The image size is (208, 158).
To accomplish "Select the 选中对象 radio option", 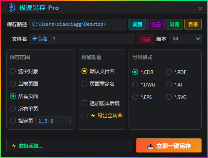I will click(x=13, y=71).
